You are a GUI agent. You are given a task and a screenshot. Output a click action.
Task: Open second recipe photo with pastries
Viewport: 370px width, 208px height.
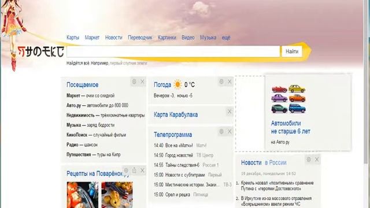(117, 195)
